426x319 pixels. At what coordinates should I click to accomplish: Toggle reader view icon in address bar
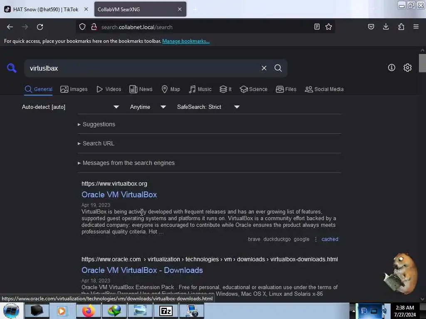click(317, 27)
